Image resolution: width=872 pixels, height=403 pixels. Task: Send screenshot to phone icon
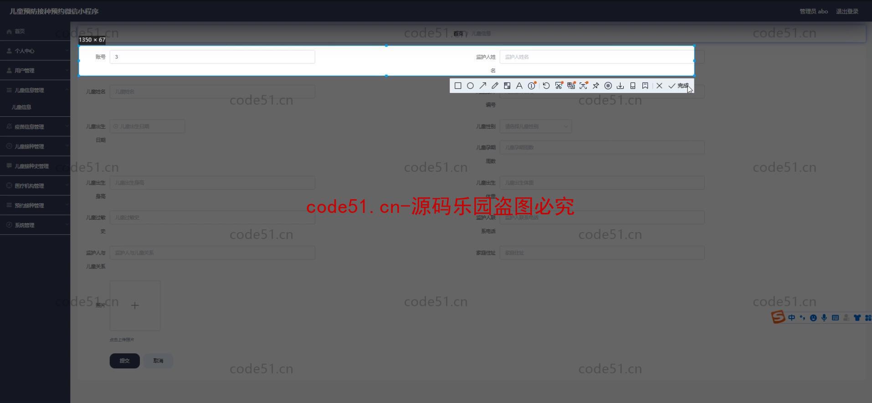coord(632,86)
